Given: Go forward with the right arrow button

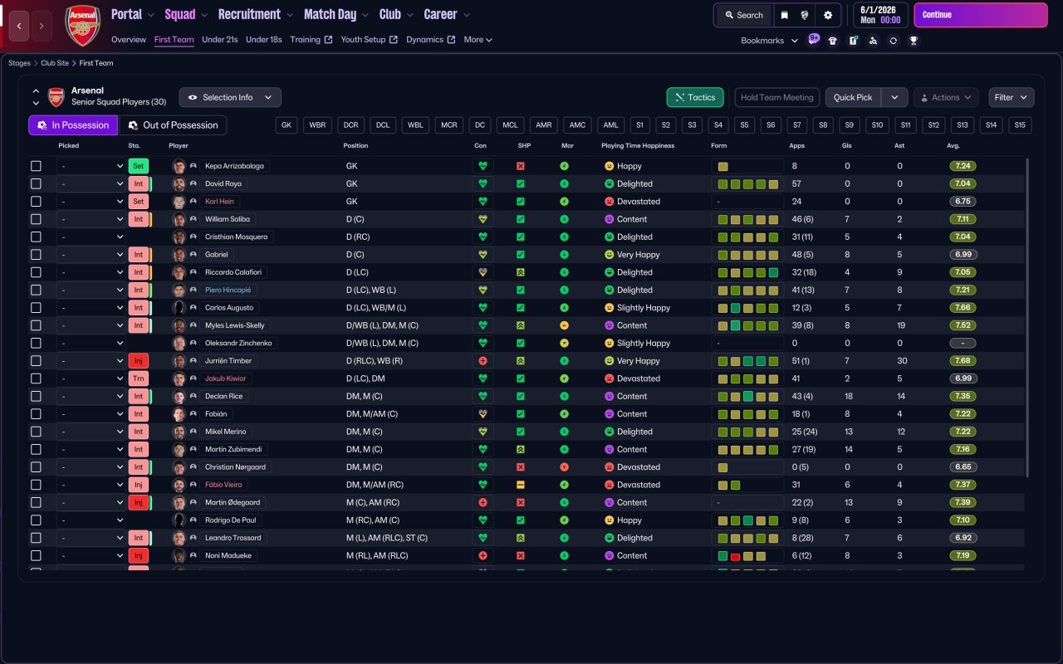Looking at the screenshot, I should 42,26.
